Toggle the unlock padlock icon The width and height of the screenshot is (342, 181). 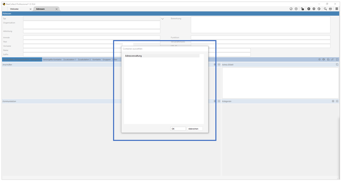302,9
